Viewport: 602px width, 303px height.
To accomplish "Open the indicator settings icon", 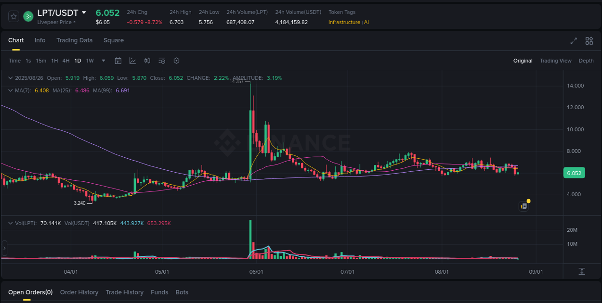I will 162,61.
